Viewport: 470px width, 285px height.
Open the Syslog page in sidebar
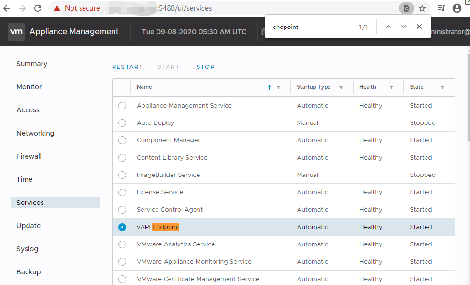[x=27, y=249]
